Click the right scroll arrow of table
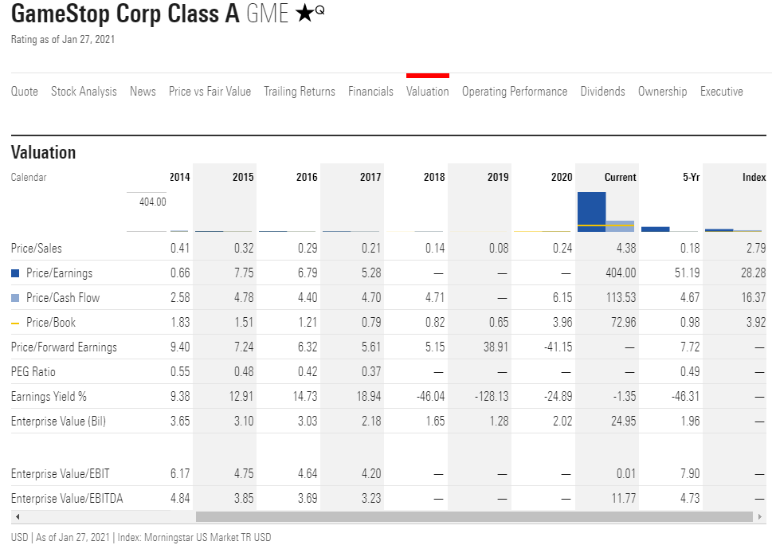Viewport: 772px width, 545px height. tap(760, 517)
